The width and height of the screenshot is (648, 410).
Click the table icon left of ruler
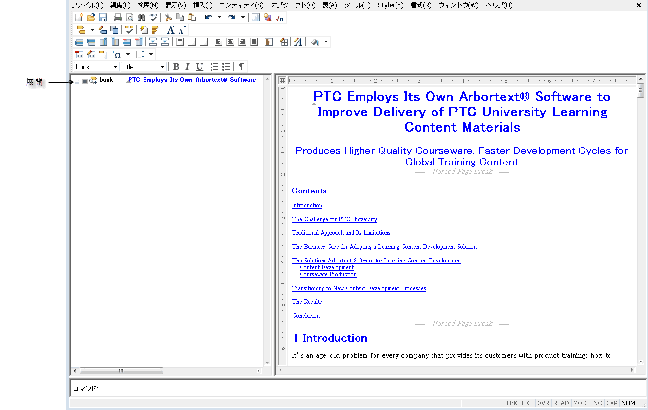click(x=282, y=80)
